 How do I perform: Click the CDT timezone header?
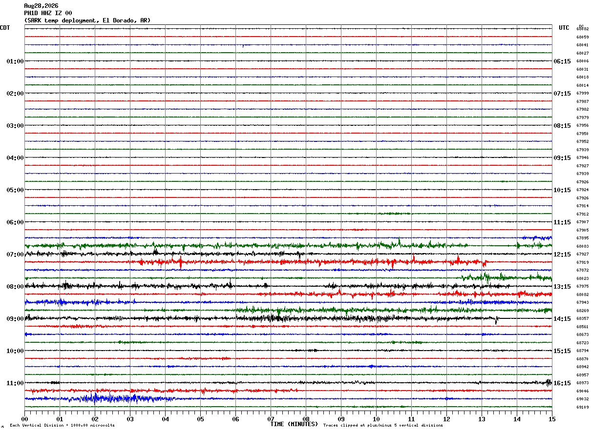5,28
